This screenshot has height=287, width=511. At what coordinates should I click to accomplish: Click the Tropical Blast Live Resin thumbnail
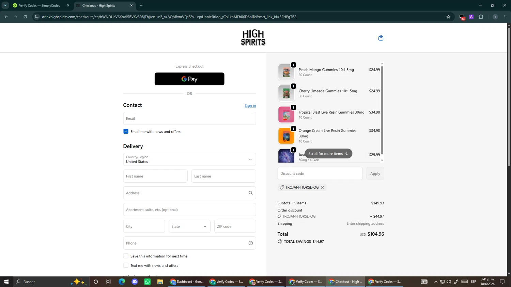286,115
